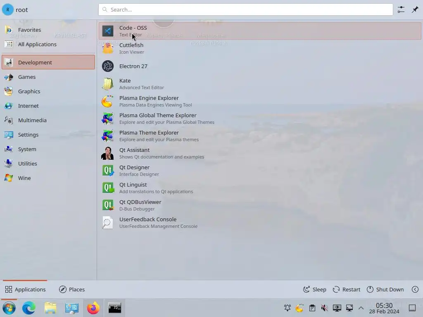This screenshot has width=423, height=317.
Task: Click the show desktop button
Action: coord(412,308)
